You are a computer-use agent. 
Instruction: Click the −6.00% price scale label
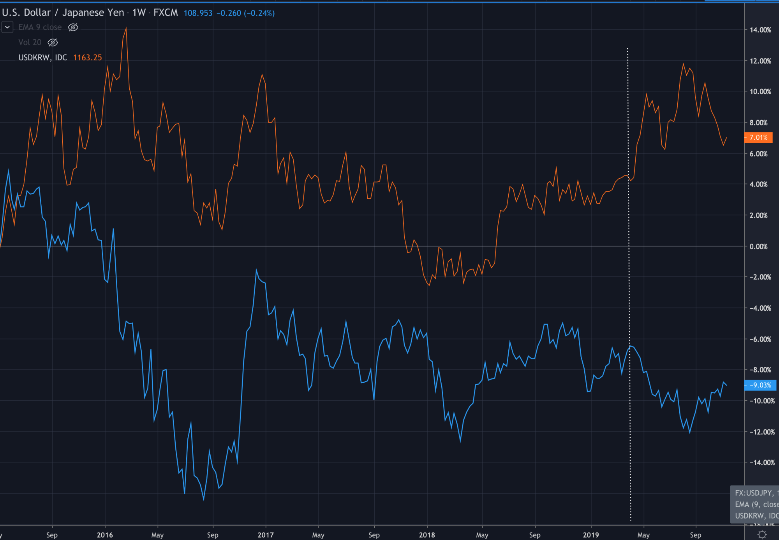[760, 339]
